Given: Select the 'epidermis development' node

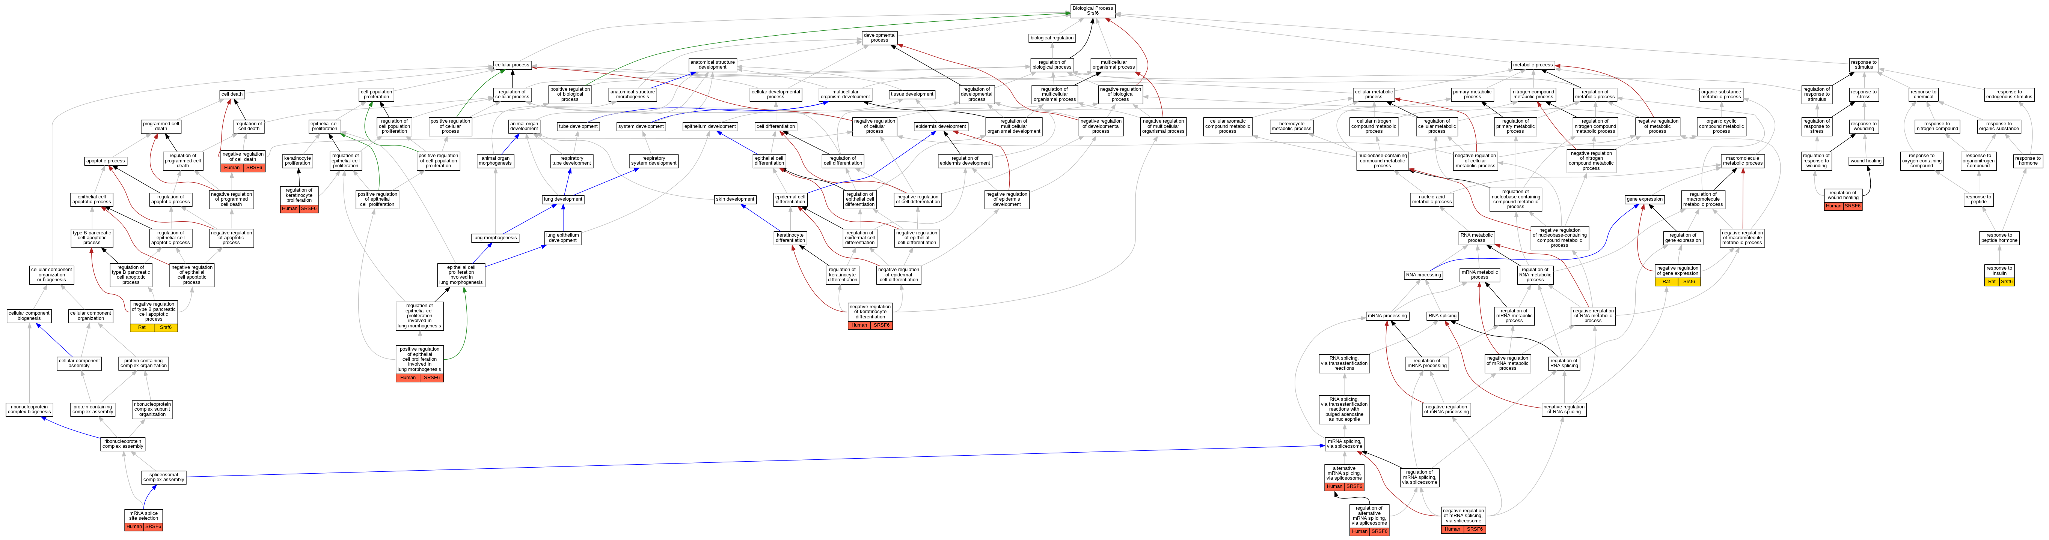Looking at the screenshot, I should pyautogui.click(x=941, y=126).
